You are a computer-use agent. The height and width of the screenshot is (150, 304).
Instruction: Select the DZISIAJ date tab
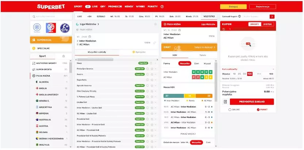click(101, 16)
